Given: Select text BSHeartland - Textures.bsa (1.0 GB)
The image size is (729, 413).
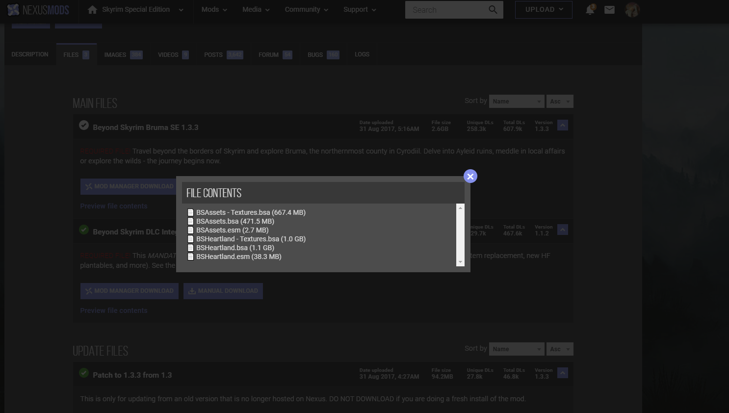Looking at the screenshot, I should 251,239.
